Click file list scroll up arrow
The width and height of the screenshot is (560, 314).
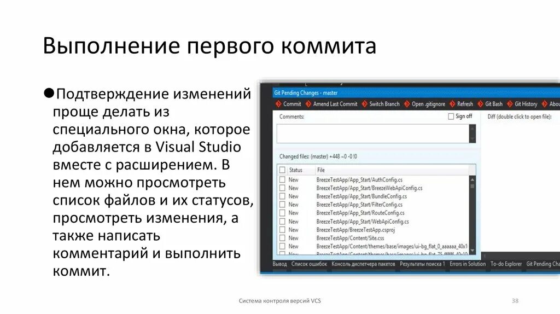[472, 179]
